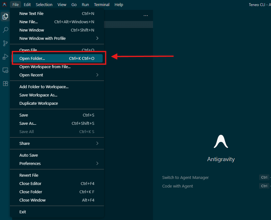
Task: Open the Remote Explorer icon
Action: (x=5, y=70)
